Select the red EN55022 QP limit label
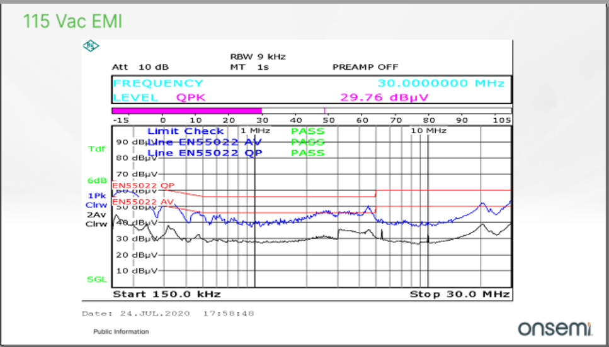This screenshot has width=609, height=347. pos(143,185)
